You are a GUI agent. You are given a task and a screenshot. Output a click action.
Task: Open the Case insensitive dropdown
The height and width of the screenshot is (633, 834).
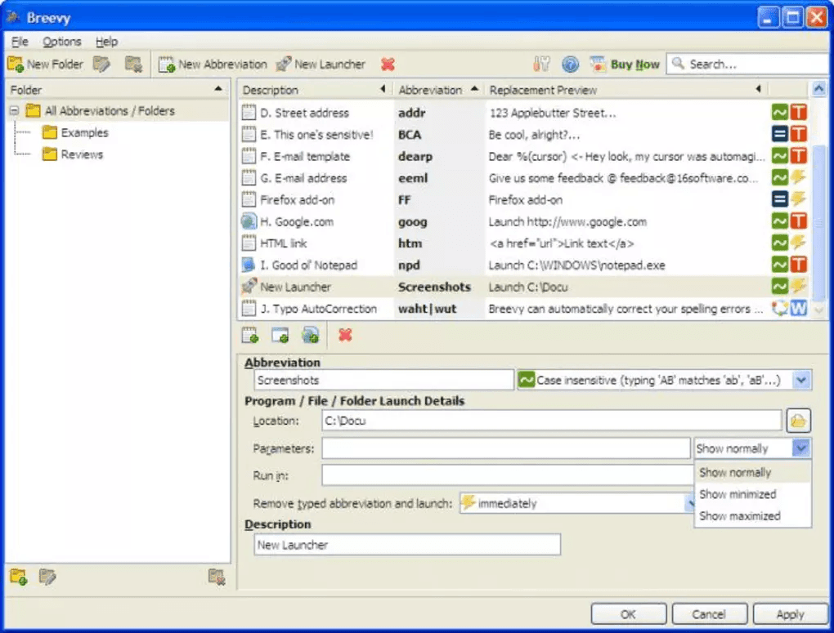pos(801,381)
